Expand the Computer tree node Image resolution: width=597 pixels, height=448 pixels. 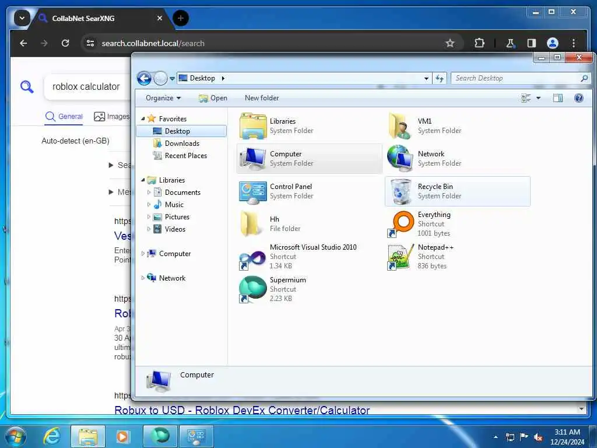[x=143, y=253]
